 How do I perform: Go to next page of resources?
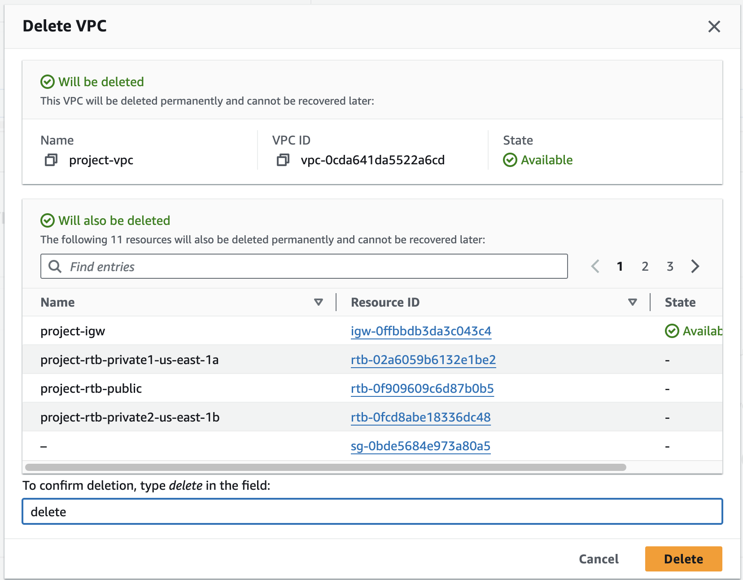[x=695, y=266]
